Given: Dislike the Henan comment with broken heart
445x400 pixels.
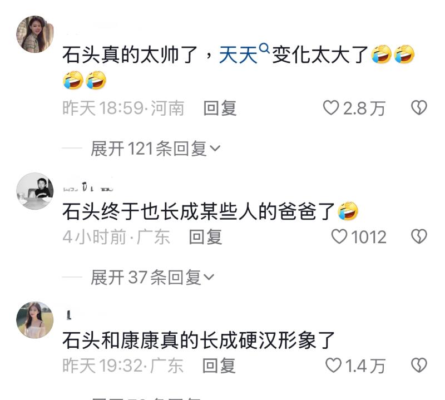Looking at the screenshot, I should (419, 108).
